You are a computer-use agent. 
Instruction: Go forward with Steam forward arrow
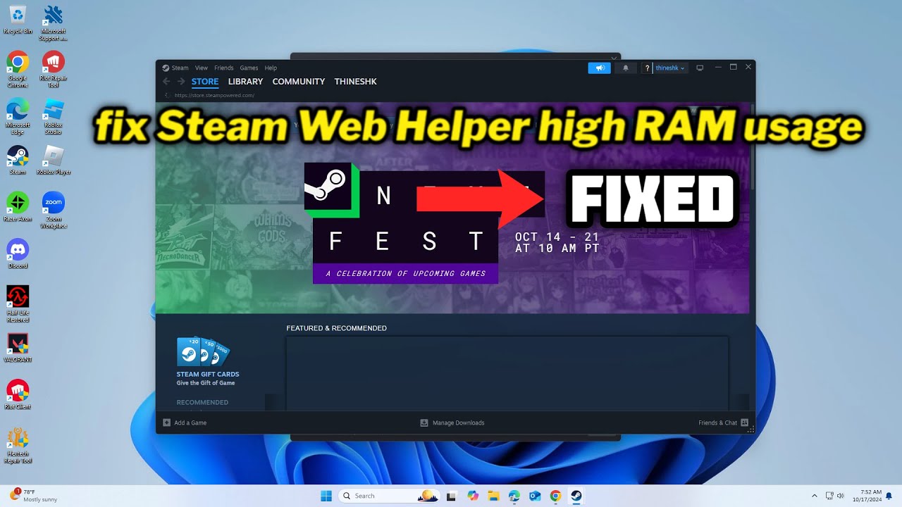[181, 82]
